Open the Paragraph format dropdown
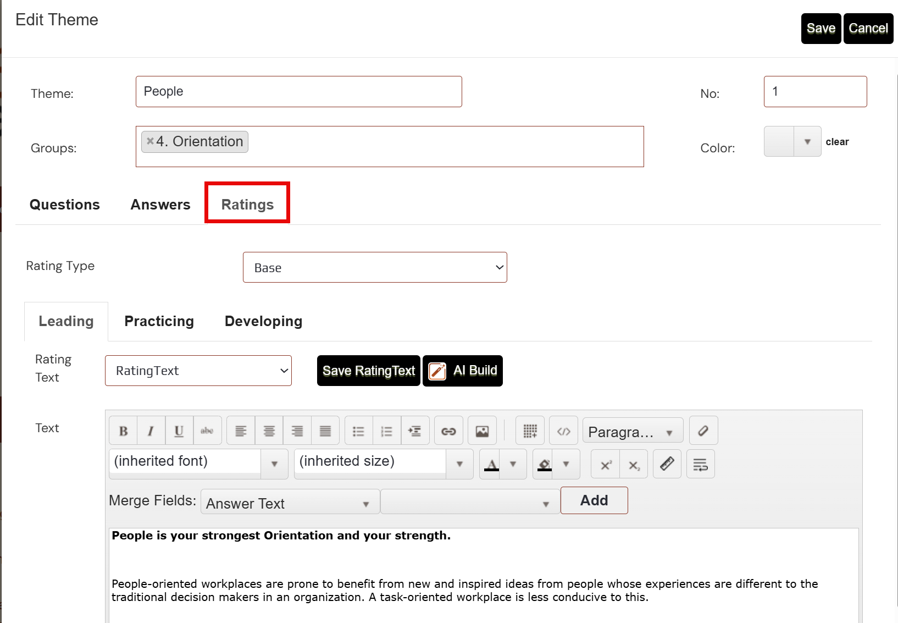Image resolution: width=898 pixels, height=623 pixels. click(633, 431)
